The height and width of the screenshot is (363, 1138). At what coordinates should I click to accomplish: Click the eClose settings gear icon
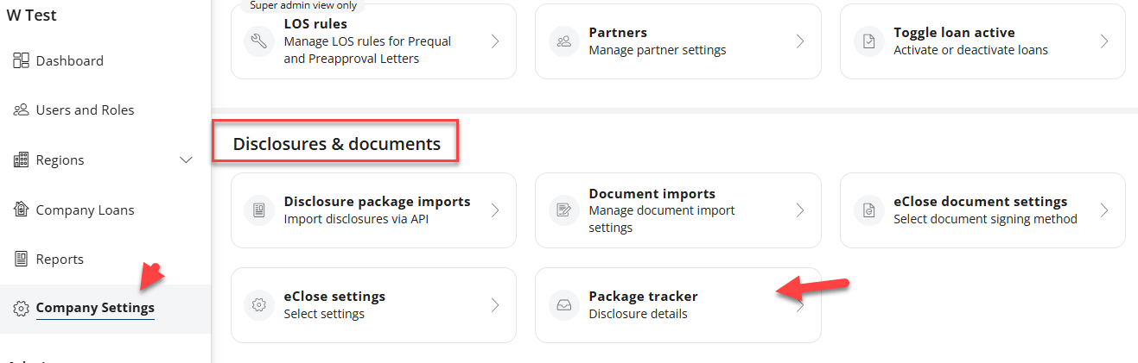coord(259,305)
